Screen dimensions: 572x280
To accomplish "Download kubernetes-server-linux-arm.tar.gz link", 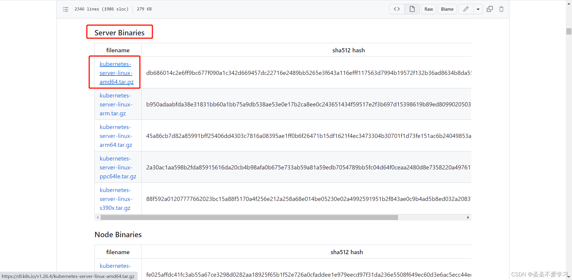I will coord(116,104).
